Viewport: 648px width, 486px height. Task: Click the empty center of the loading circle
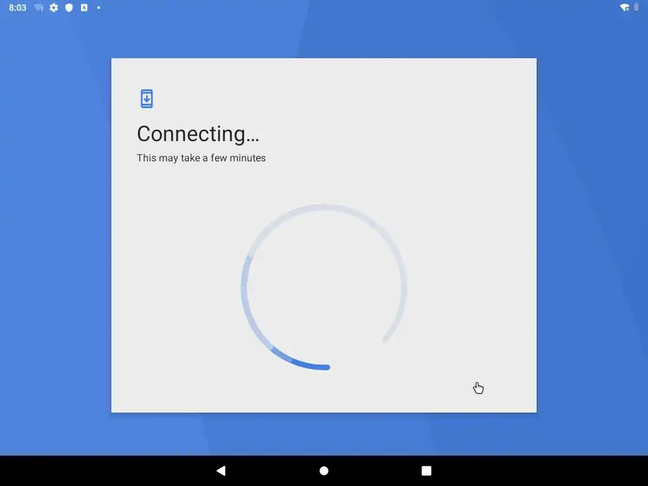click(x=324, y=287)
